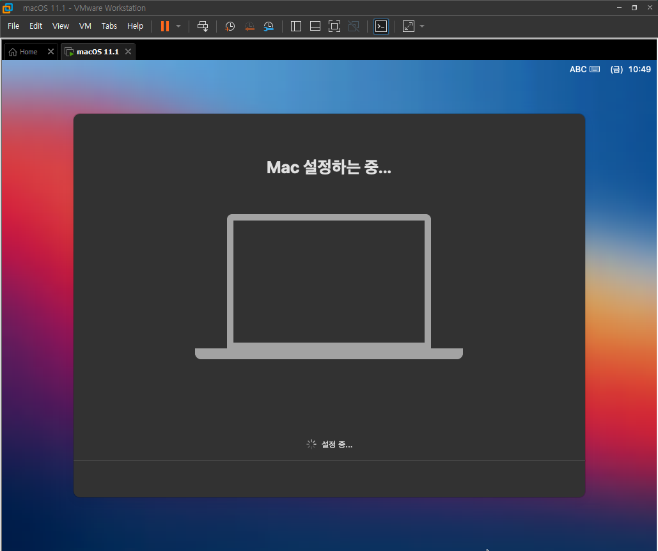Screen dimensions: 658x551
Task: Take a snapshot of the VM
Action: coord(230,26)
